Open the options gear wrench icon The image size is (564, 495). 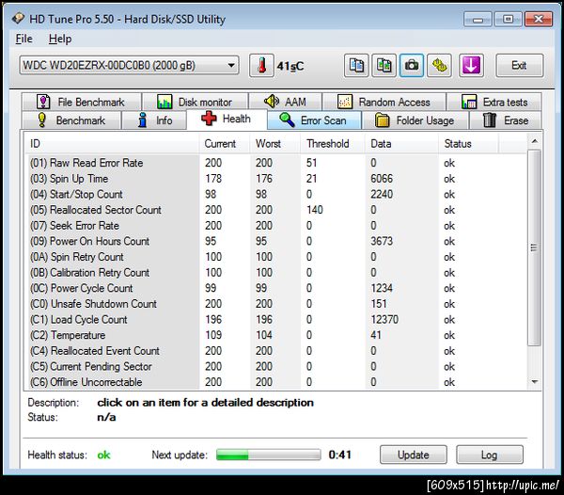(x=440, y=66)
